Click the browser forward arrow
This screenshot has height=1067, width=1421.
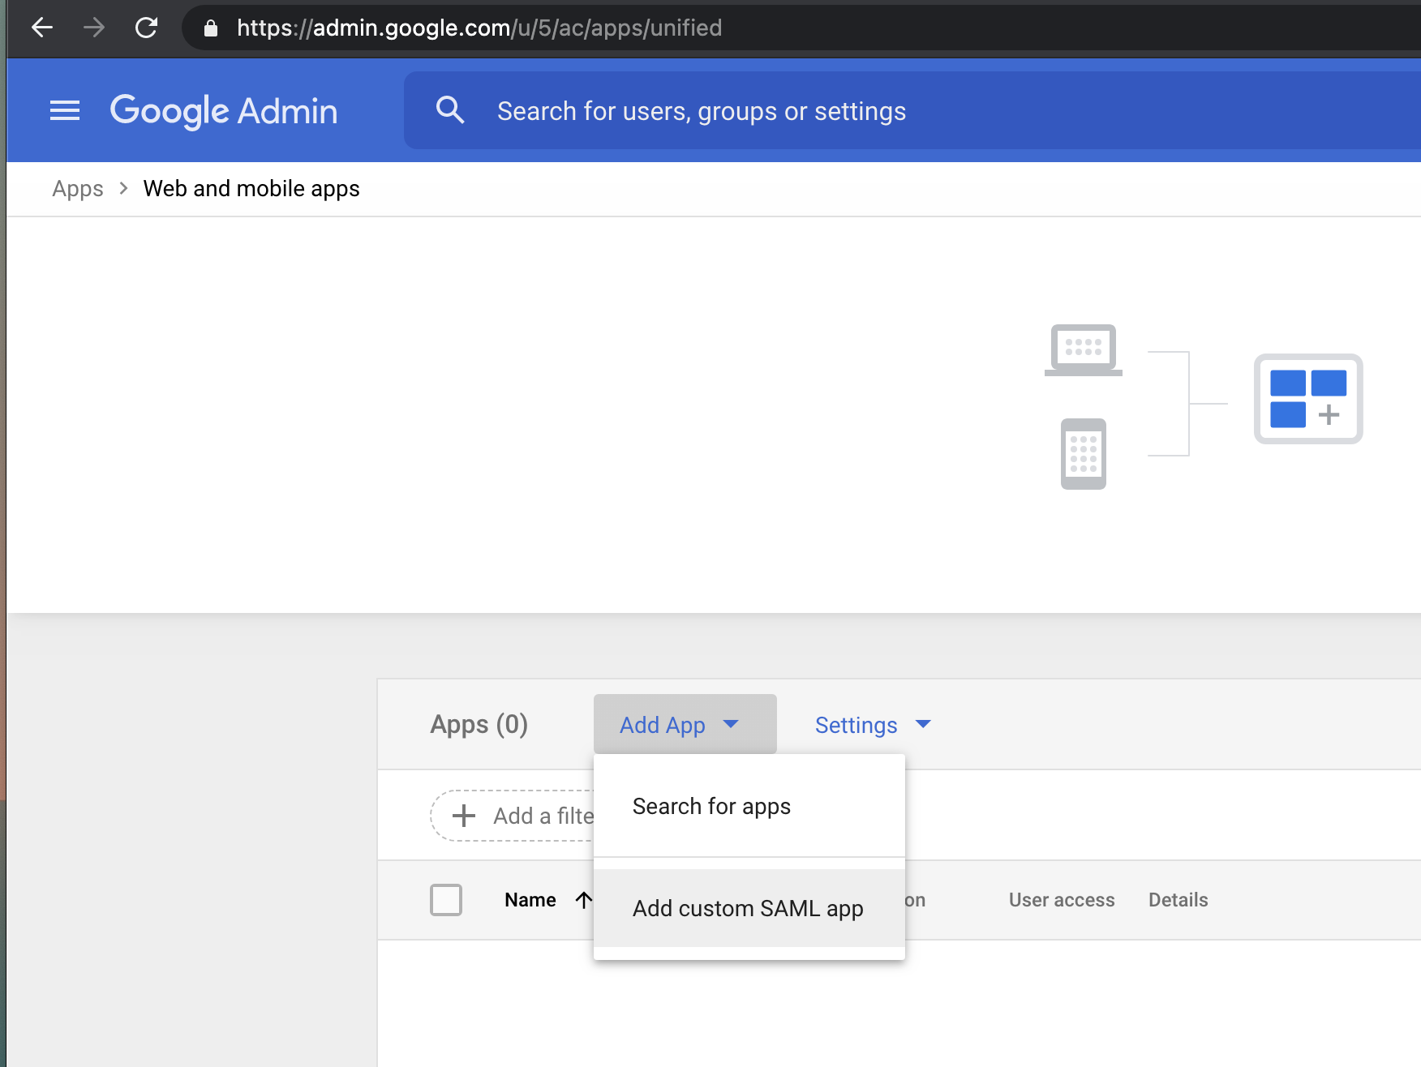coord(94,28)
